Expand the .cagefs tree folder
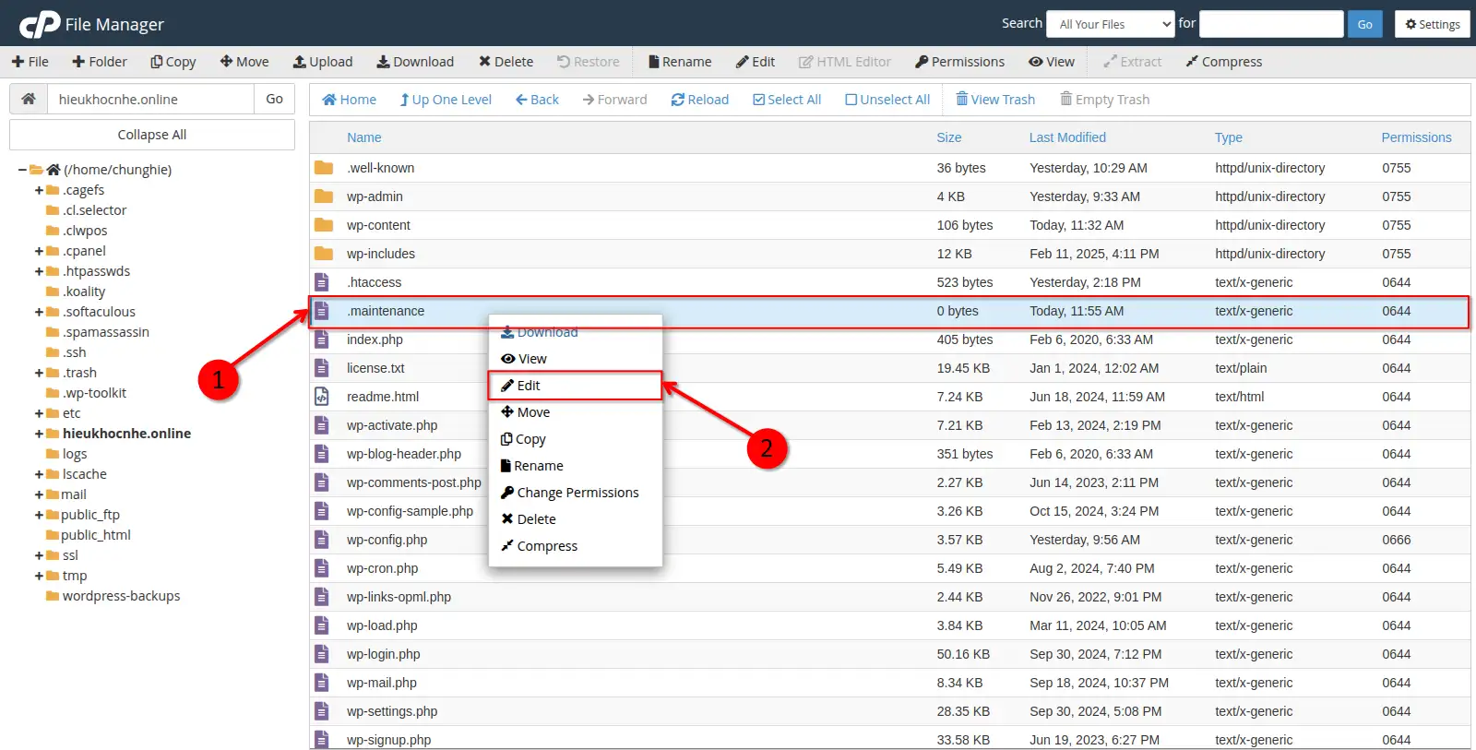 pyautogui.click(x=39, y=190)
